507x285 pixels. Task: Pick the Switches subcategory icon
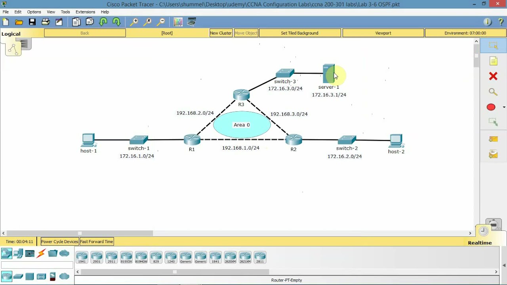coord(18,276)
